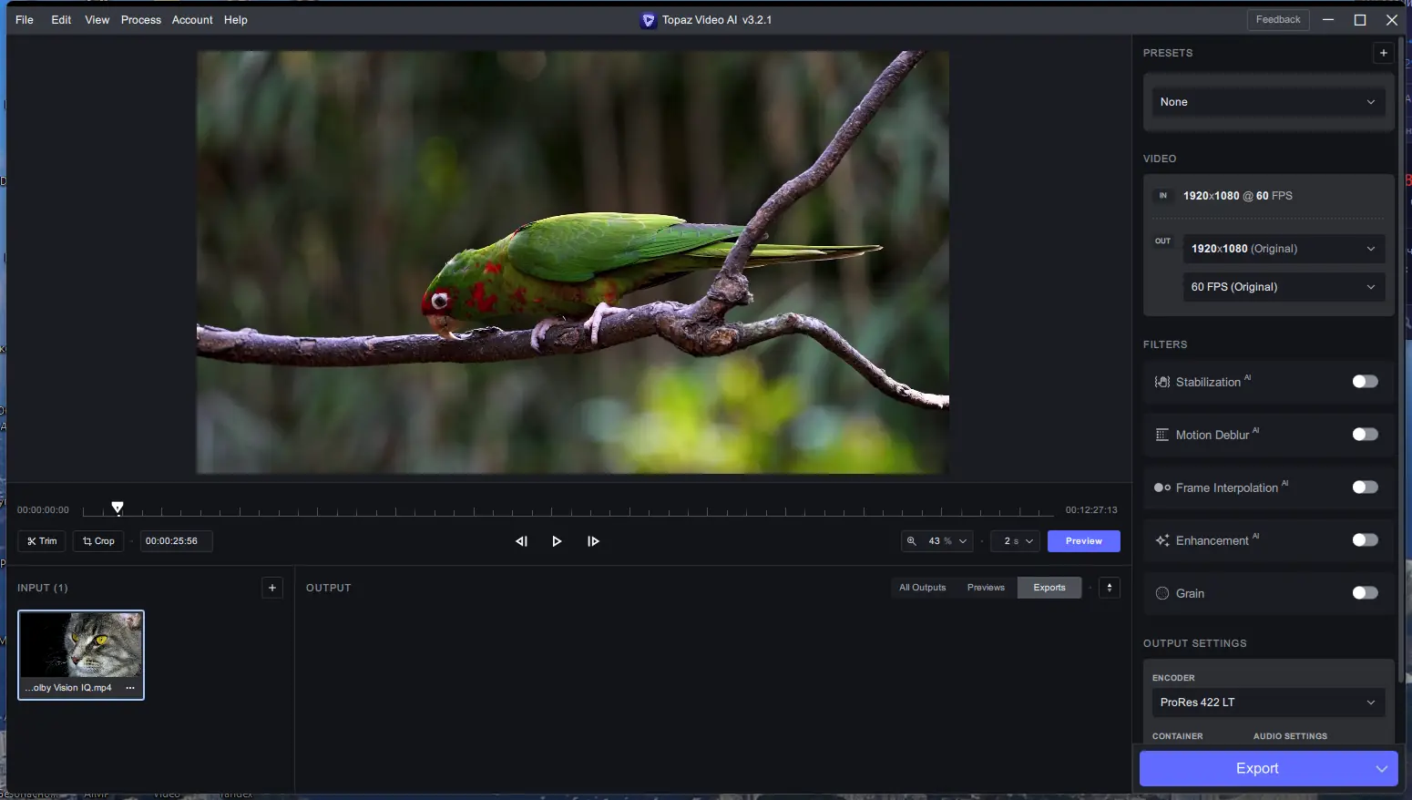Click the Trim scissors tool
This screenshot has height=800, width=1412.
pyautogui.click(x=42, y=541)
